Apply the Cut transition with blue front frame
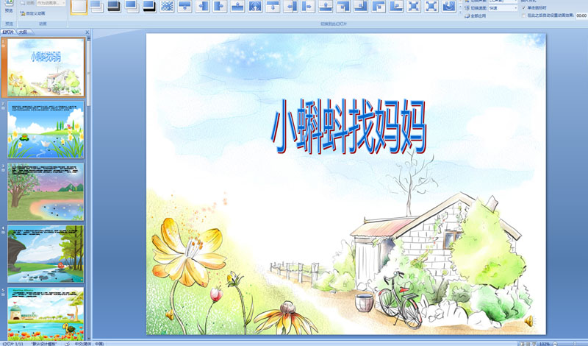 click(x=132, y=7)
